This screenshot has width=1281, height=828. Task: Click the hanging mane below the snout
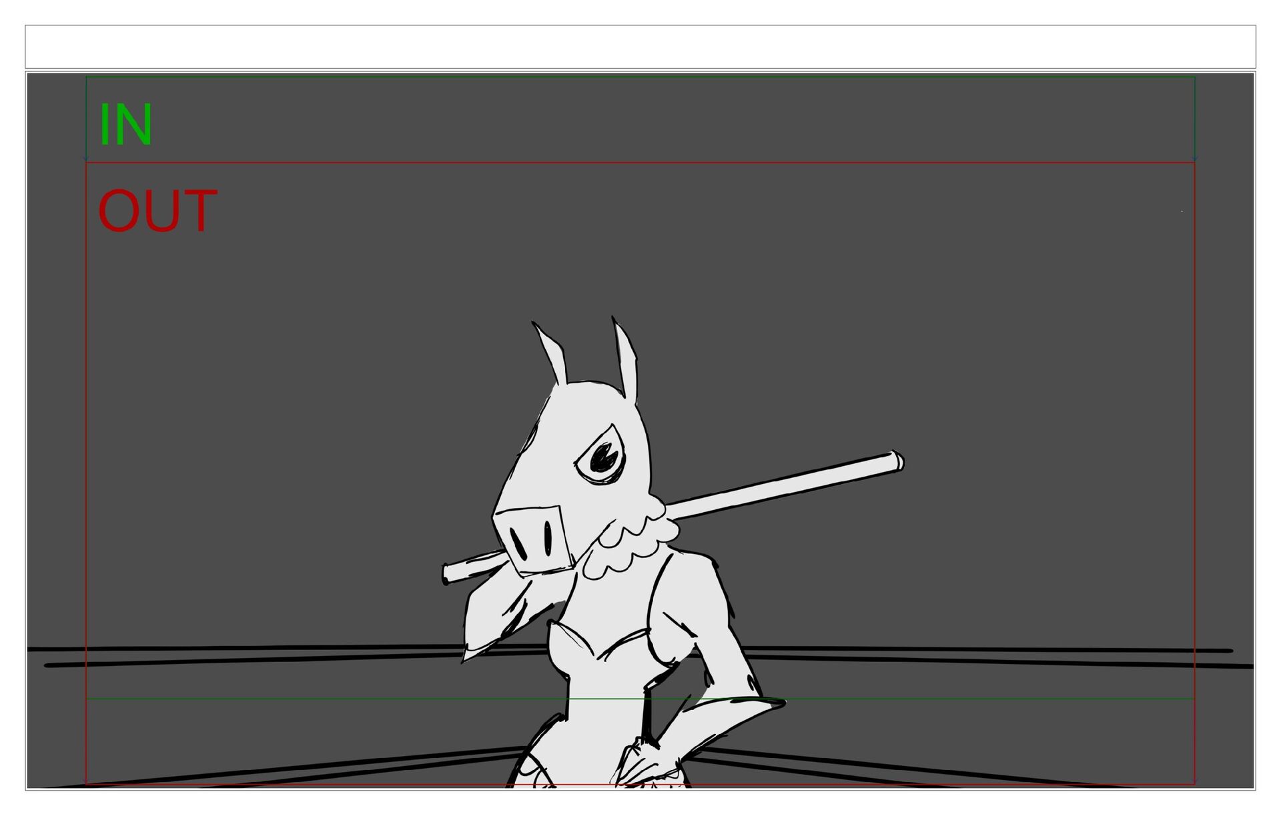click(x=497, y=613)
